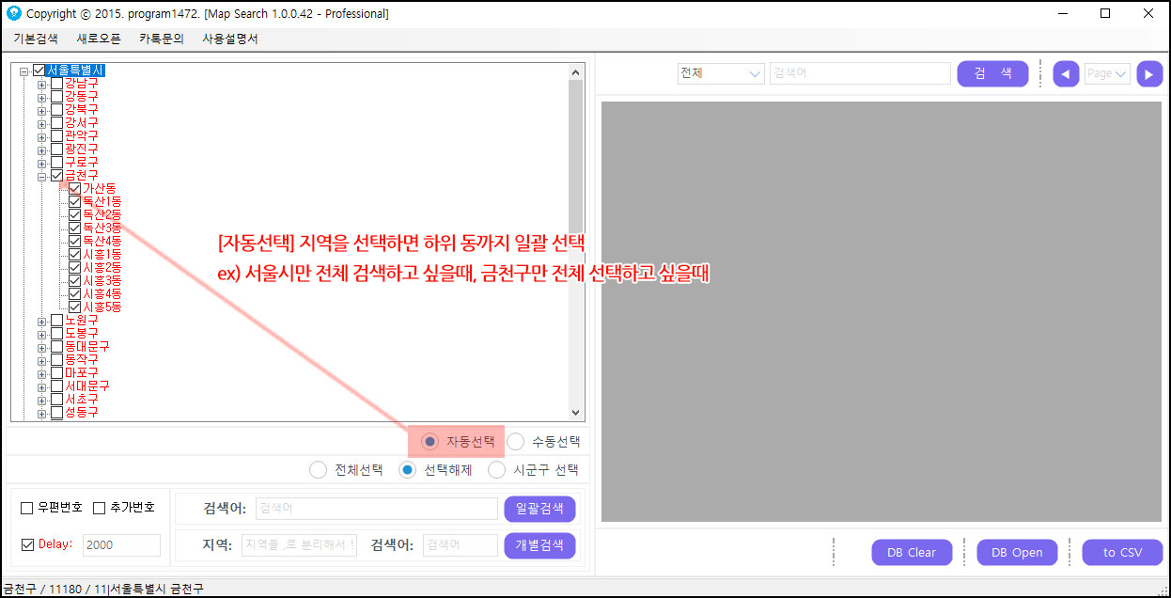
Task: Uncheck the 서울특별시 checkbox
Action: click(39, 71)
